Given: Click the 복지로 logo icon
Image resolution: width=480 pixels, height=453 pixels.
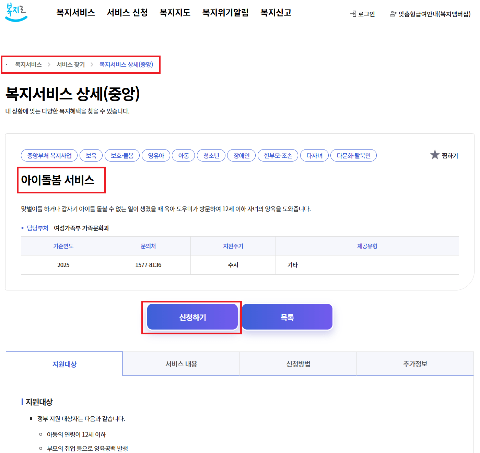Looking at the screenshot, I should 16,12.
